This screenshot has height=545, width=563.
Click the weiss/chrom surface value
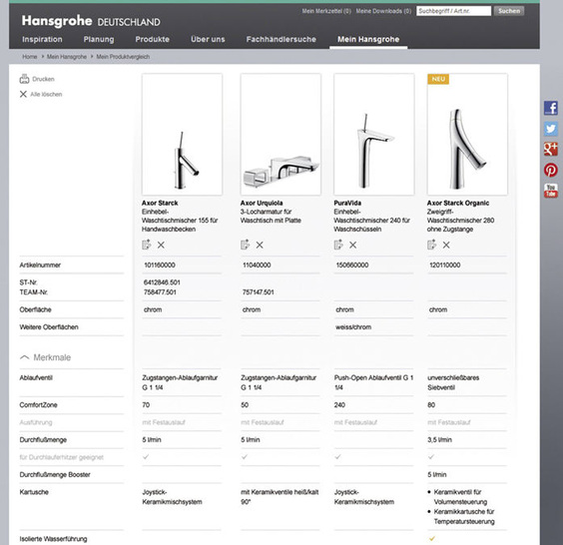pos(353,327)
